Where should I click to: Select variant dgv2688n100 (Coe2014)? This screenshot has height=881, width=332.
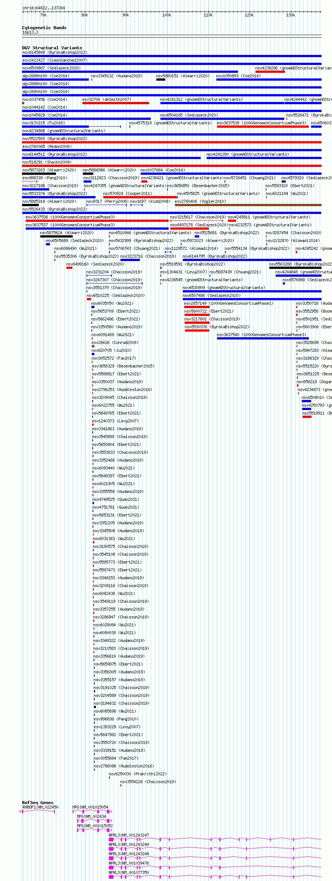click(46, 76)
